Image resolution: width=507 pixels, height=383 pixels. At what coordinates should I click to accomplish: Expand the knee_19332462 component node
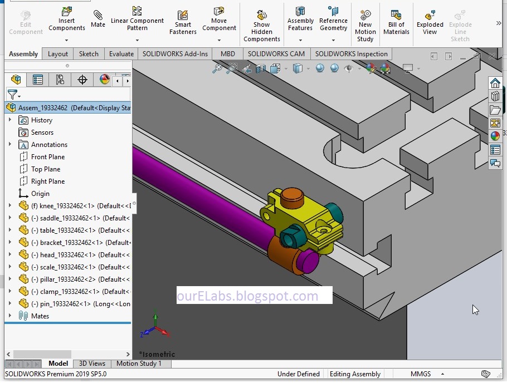(9, 205)
